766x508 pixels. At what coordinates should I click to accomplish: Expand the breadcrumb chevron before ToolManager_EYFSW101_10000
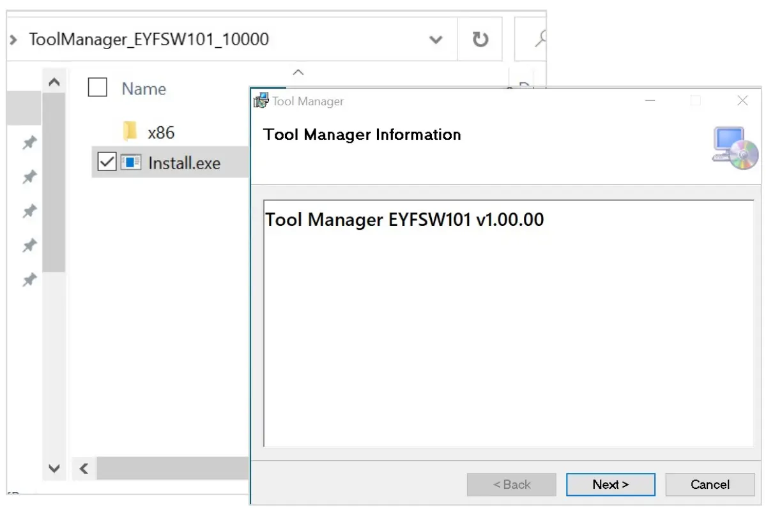tap(14, 40)
